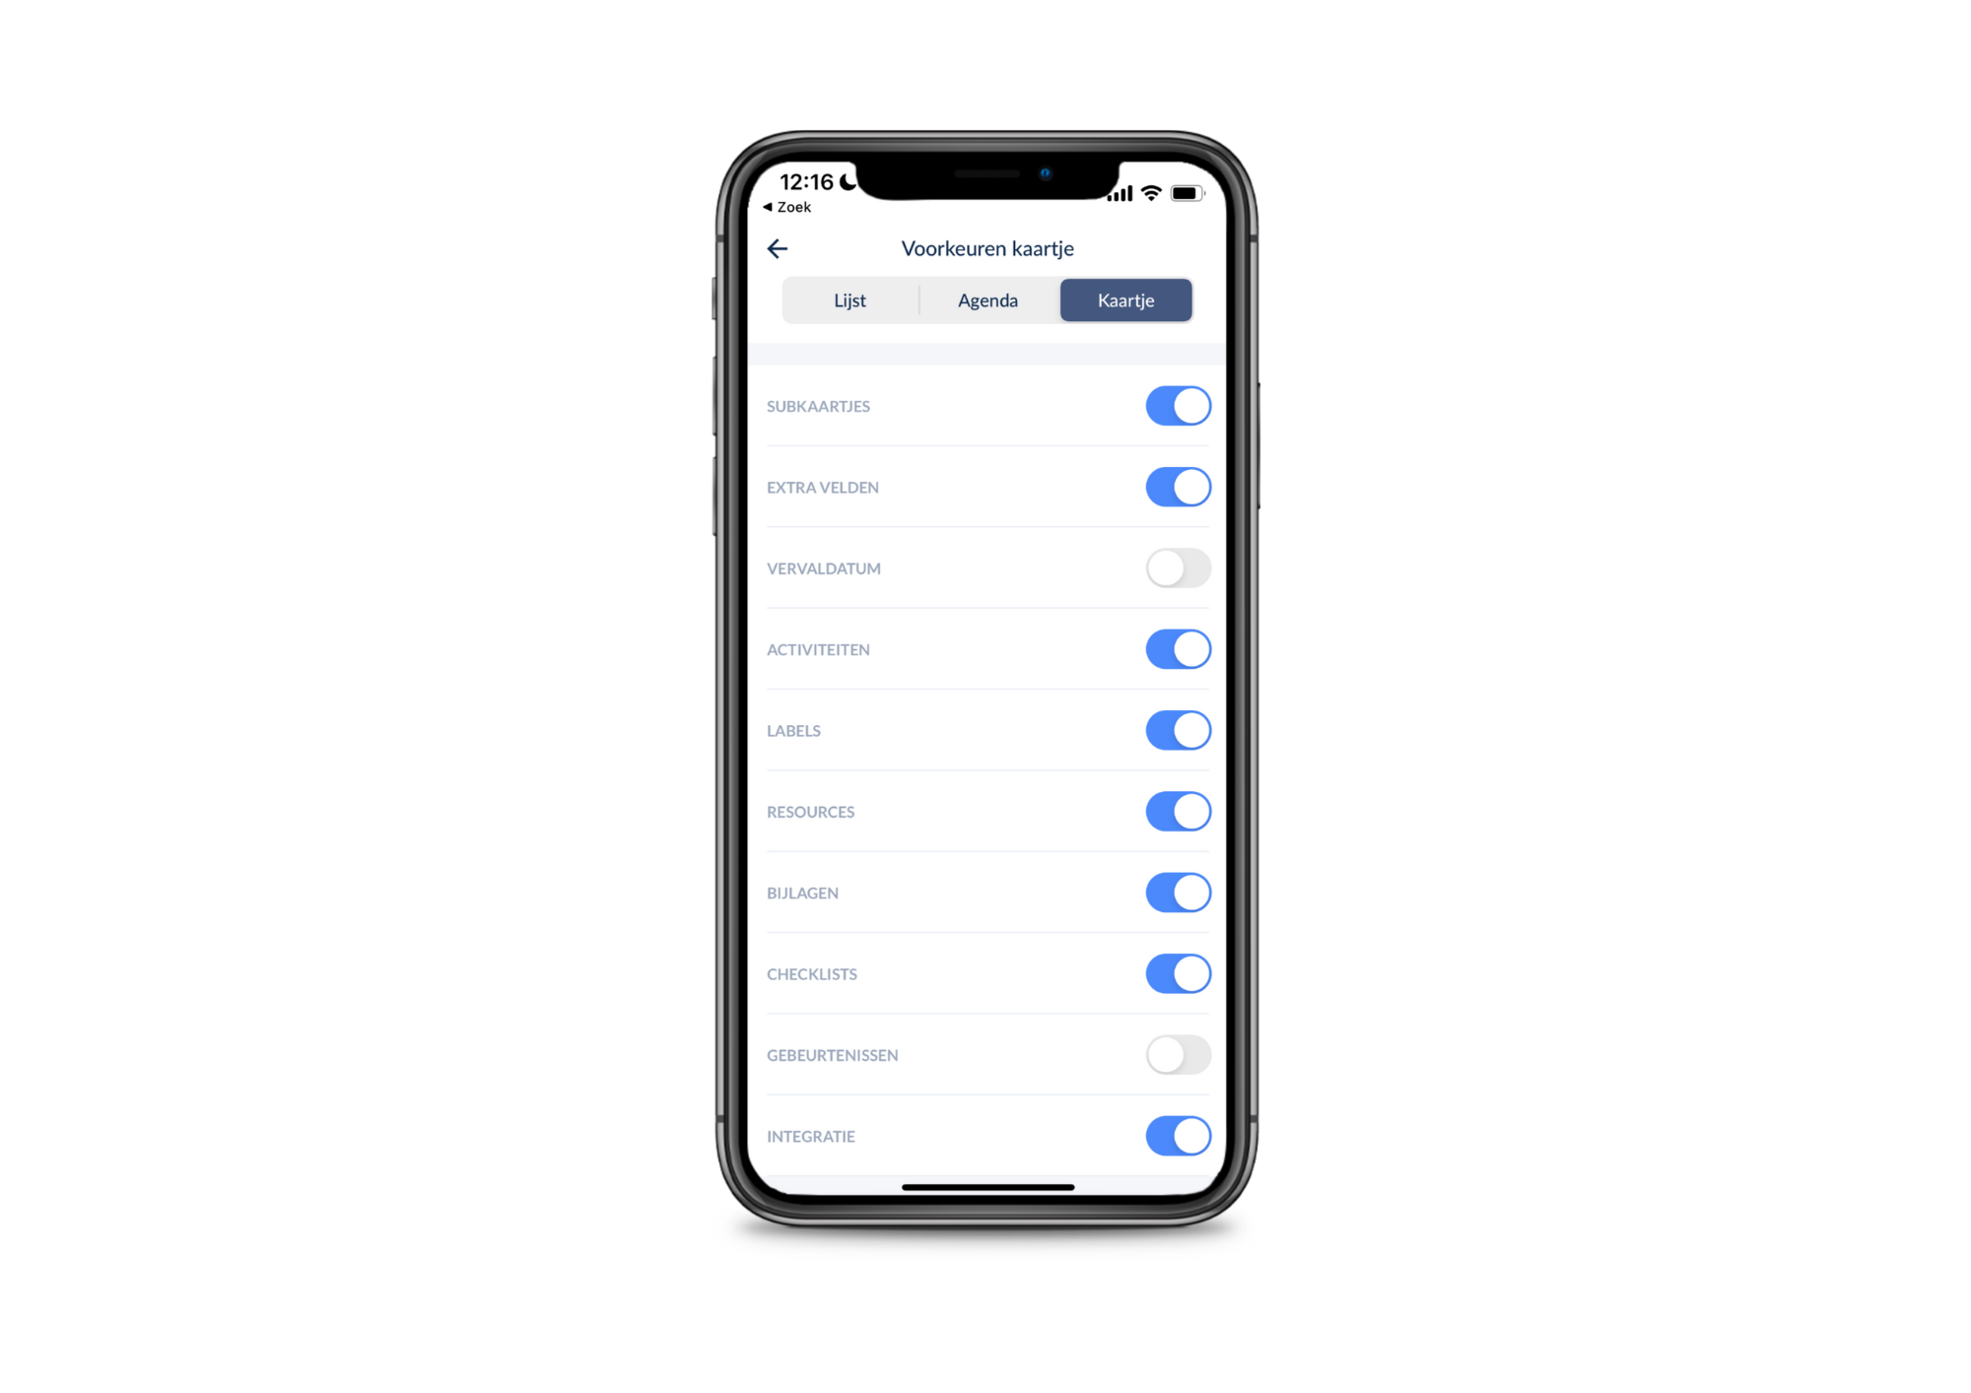Toggle off the Extra Velden switch
Image resolution: width=1971 pixels, height=1393 pixels.
click(x=1178, y=486)
